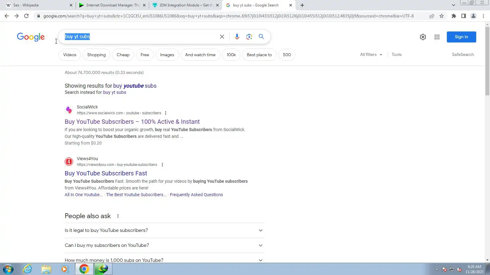Clear the search box text
The image size is (490, 275).
222,37
